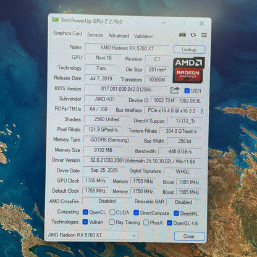This screenshot has height=257, width=257.
Task: Click the Default Clock value 1755 MHz
Action: pos(95,191)
